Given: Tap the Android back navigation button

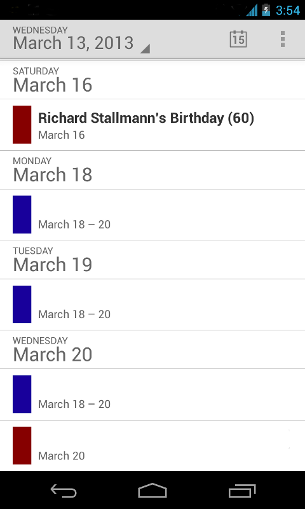Looking at the screenshot, I should coord(64,491).
